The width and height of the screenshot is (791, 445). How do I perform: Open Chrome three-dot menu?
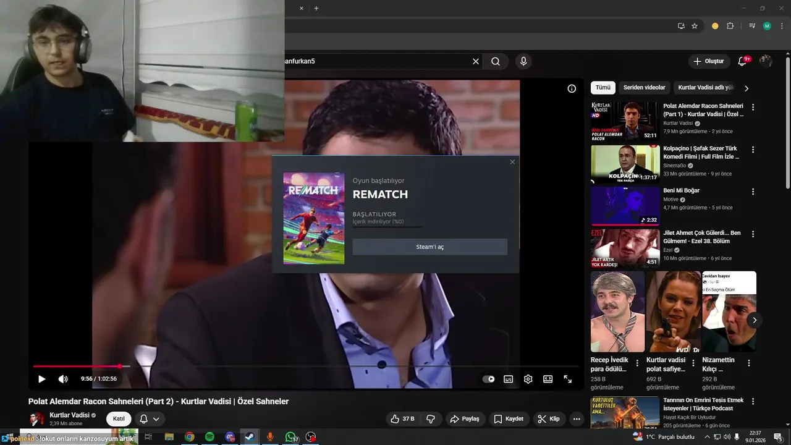[782, 26]
